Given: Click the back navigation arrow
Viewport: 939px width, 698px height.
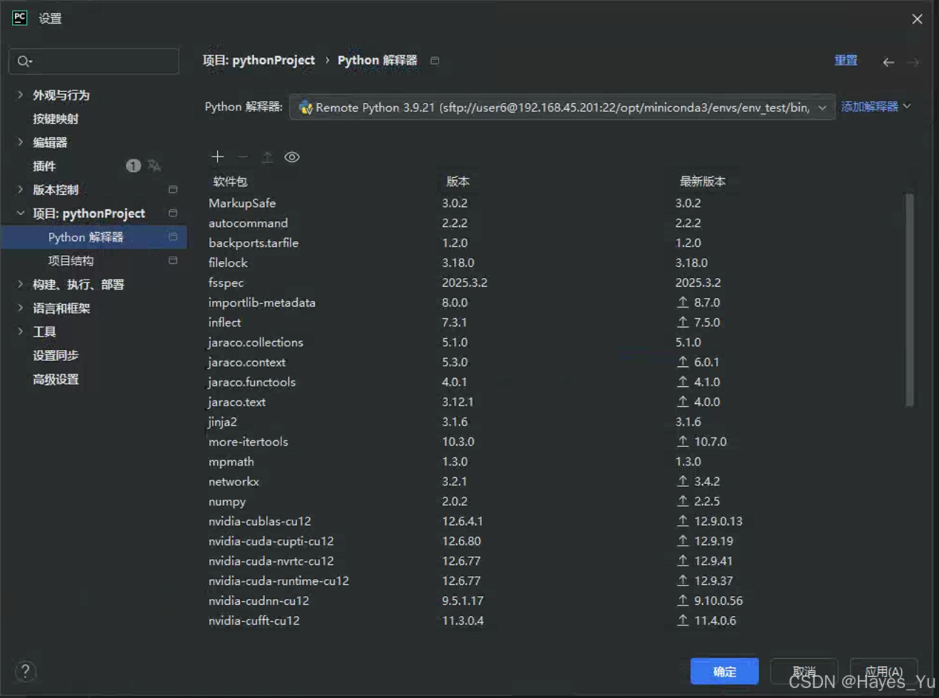Looking at the screenshot, I should [888, 62].
